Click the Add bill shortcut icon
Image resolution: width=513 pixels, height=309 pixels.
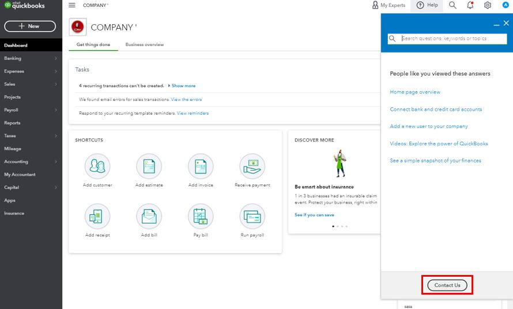point(149,216)
